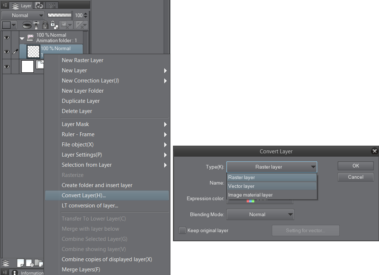Viewport: 379px width, 275px height.
Task: Click the Paper layer page icon
Action: point(40,64)
